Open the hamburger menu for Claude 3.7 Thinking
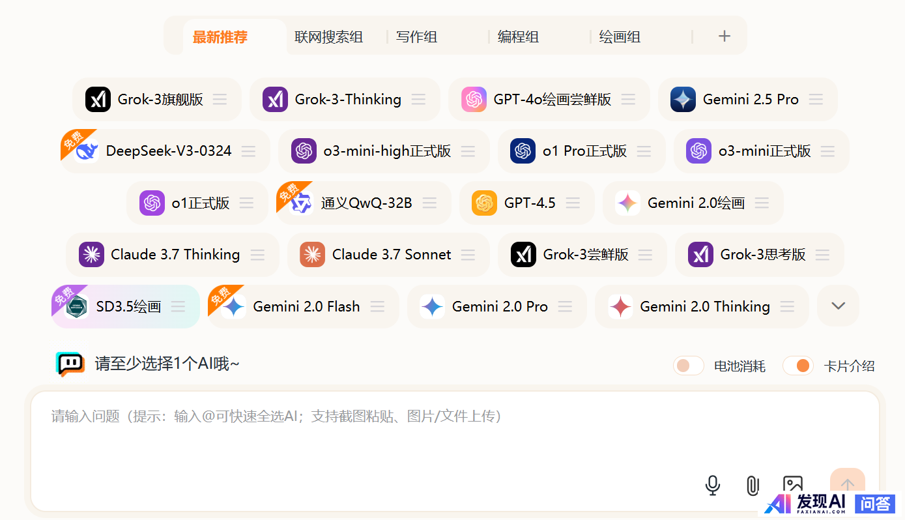Image resolution: width=905 pixels, height=520 pixels. coord(257,255)
